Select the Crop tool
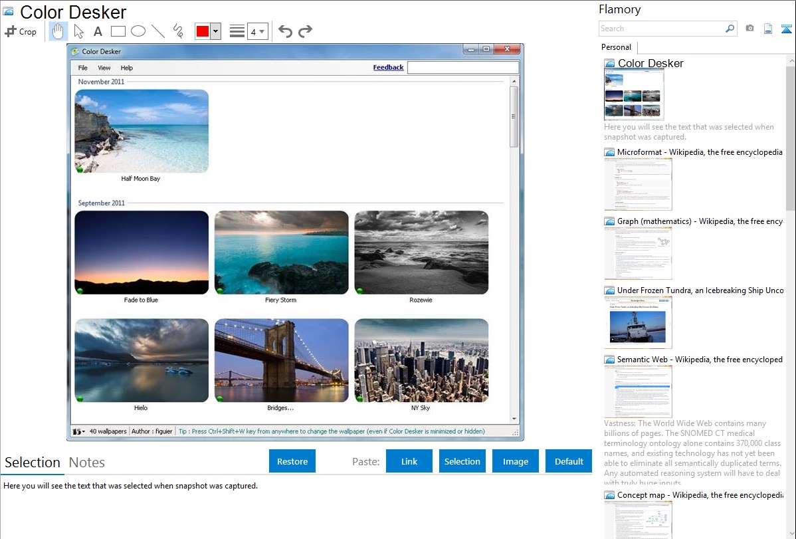Image resolution: width=796 pixels, height=539 pixels. click(x=21, y=31)
